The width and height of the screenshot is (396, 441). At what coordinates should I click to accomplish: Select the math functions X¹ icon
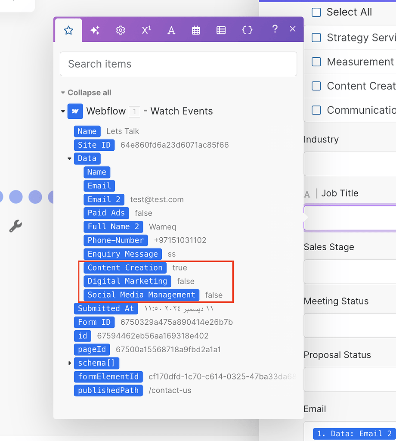point(145,30)
